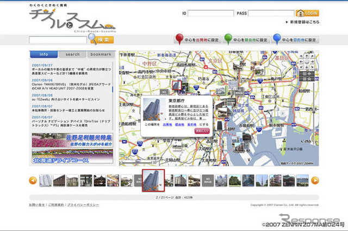Pan the map toward upper-left diagonal arrow
The height and width of the screenshot is (231, 348).
click(301, 56)
